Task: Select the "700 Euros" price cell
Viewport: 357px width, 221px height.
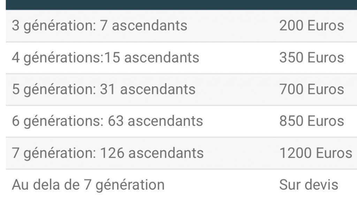Action: (x=311, y=89)
